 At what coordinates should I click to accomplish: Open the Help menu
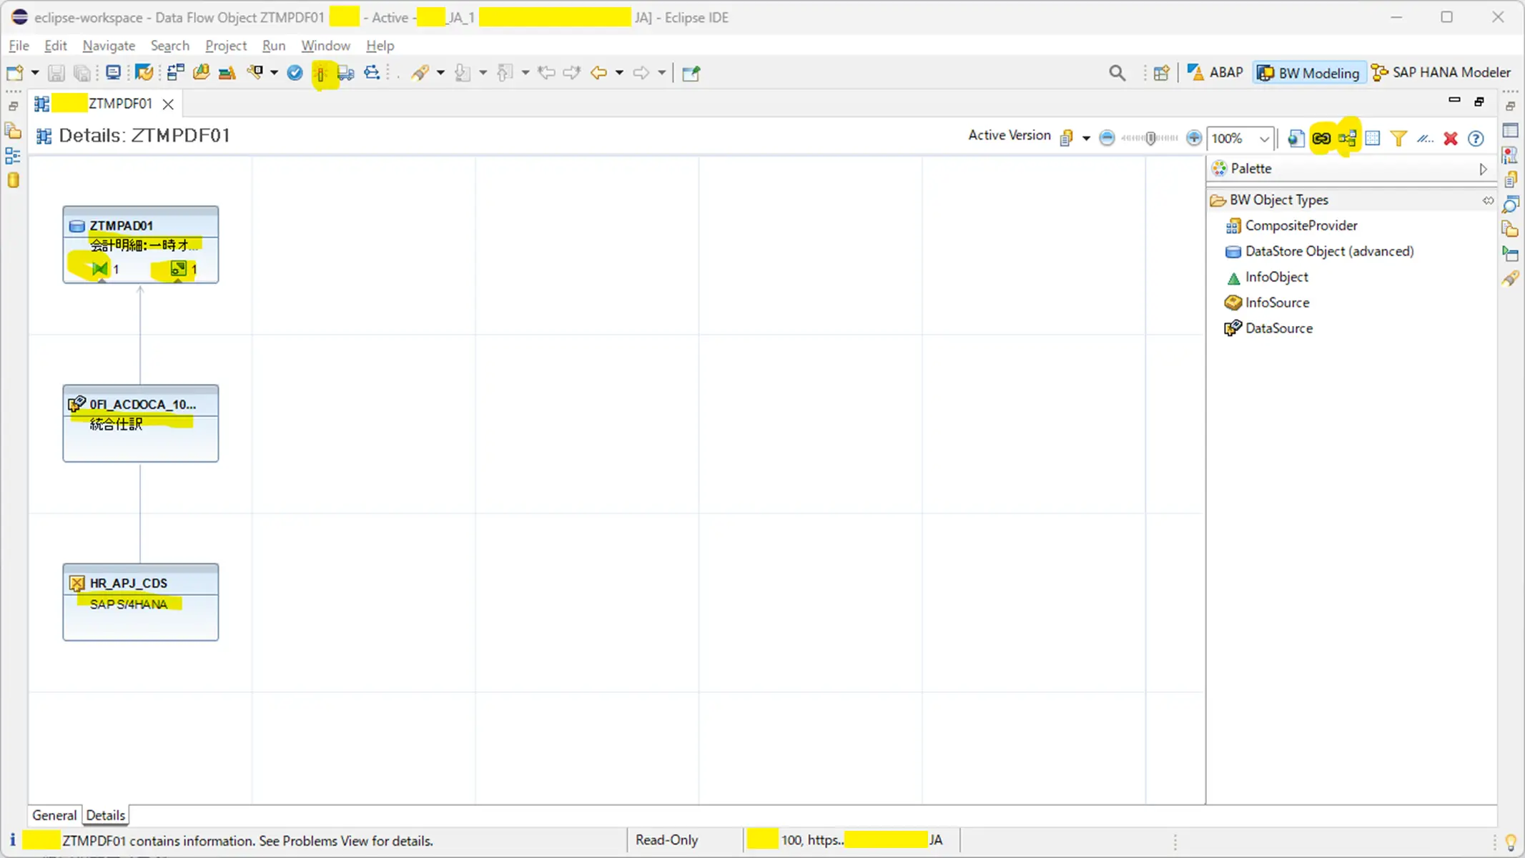coord(380,46)
